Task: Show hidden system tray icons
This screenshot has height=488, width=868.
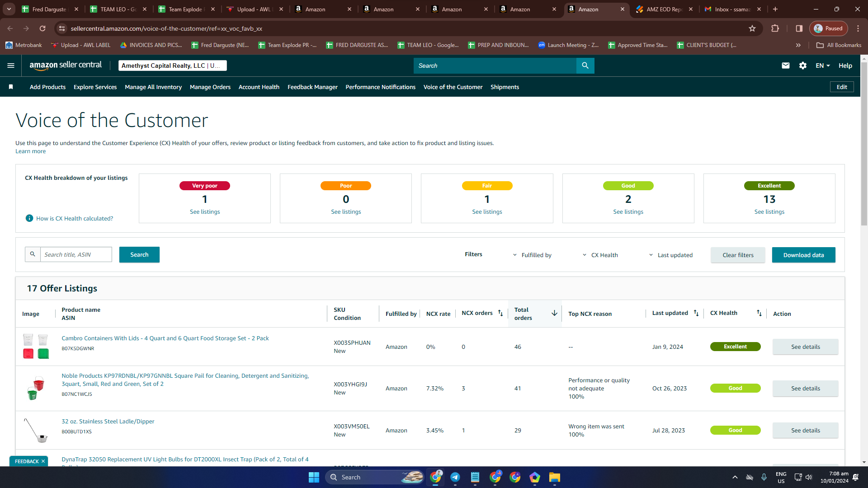Action: tap(735, 477)
